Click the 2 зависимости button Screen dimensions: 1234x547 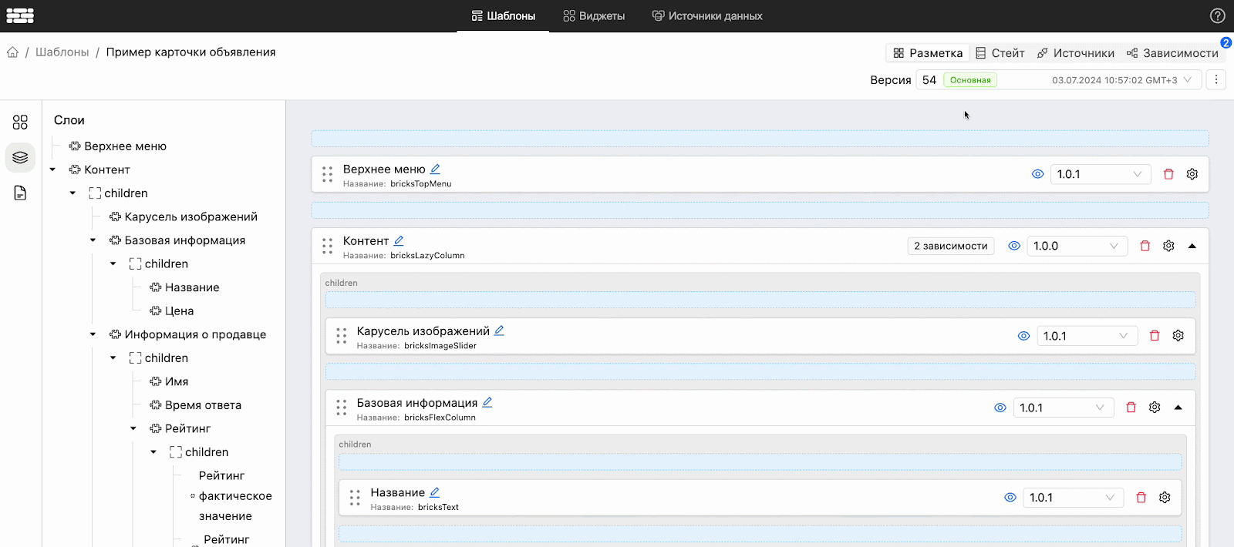point(951,246)
